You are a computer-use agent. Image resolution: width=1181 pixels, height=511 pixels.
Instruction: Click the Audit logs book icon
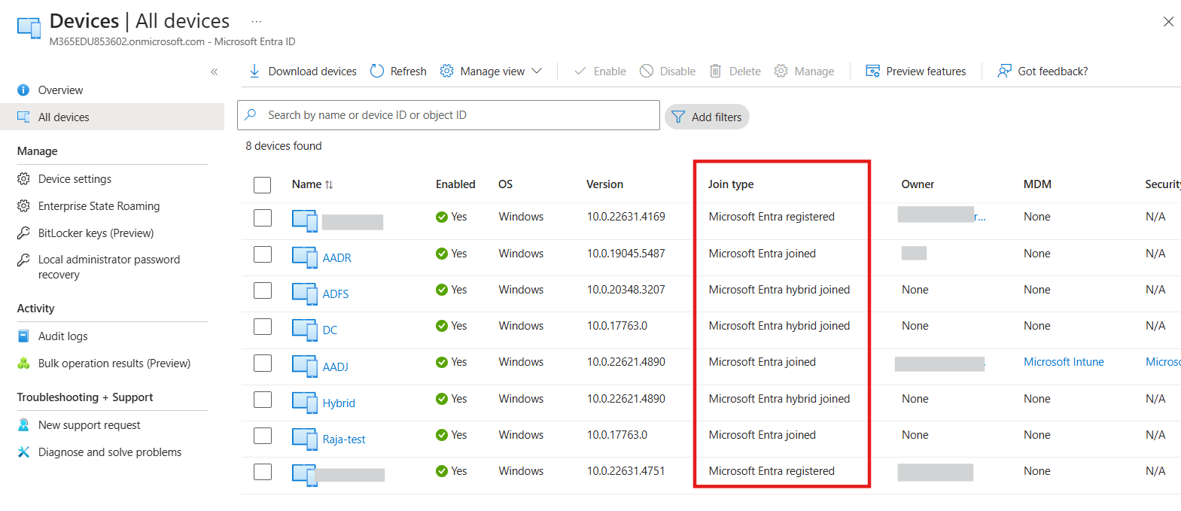click(x=23, y=336)
